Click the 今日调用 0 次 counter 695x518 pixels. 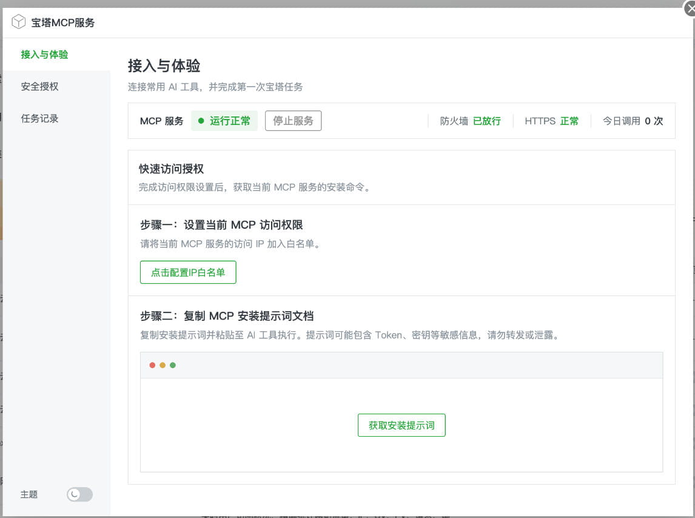tap(633, 121)
